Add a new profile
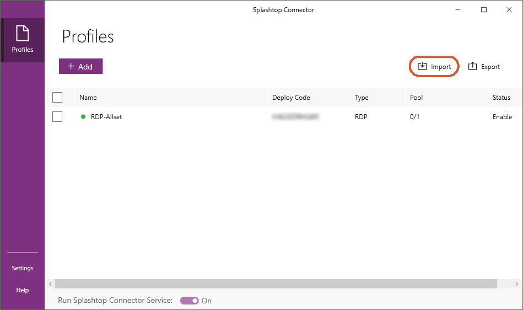The width and height of the screenshot is (523, 310). [x=80, y=66]
